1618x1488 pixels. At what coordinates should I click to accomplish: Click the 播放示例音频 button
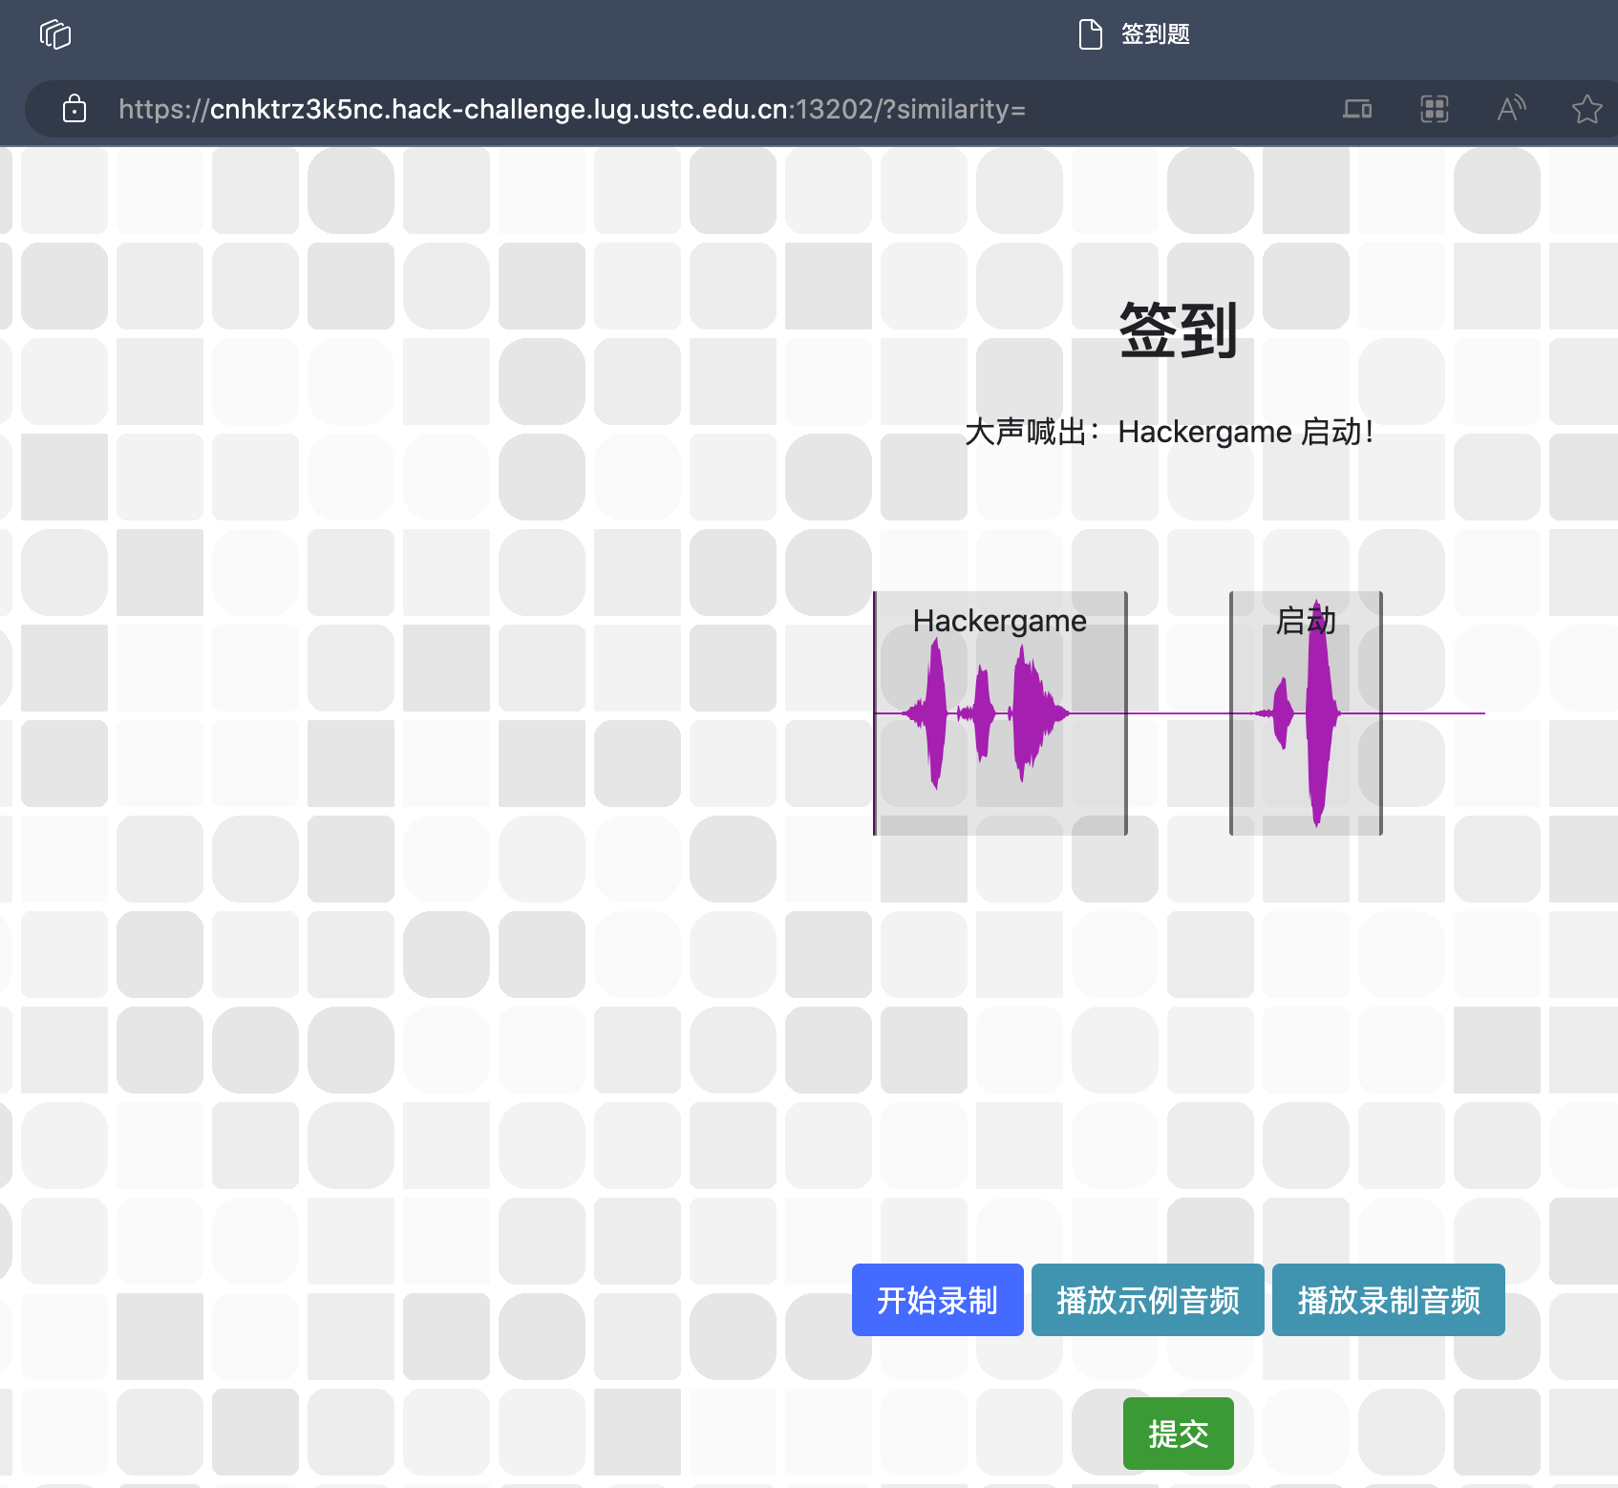pos(1148,1300)
